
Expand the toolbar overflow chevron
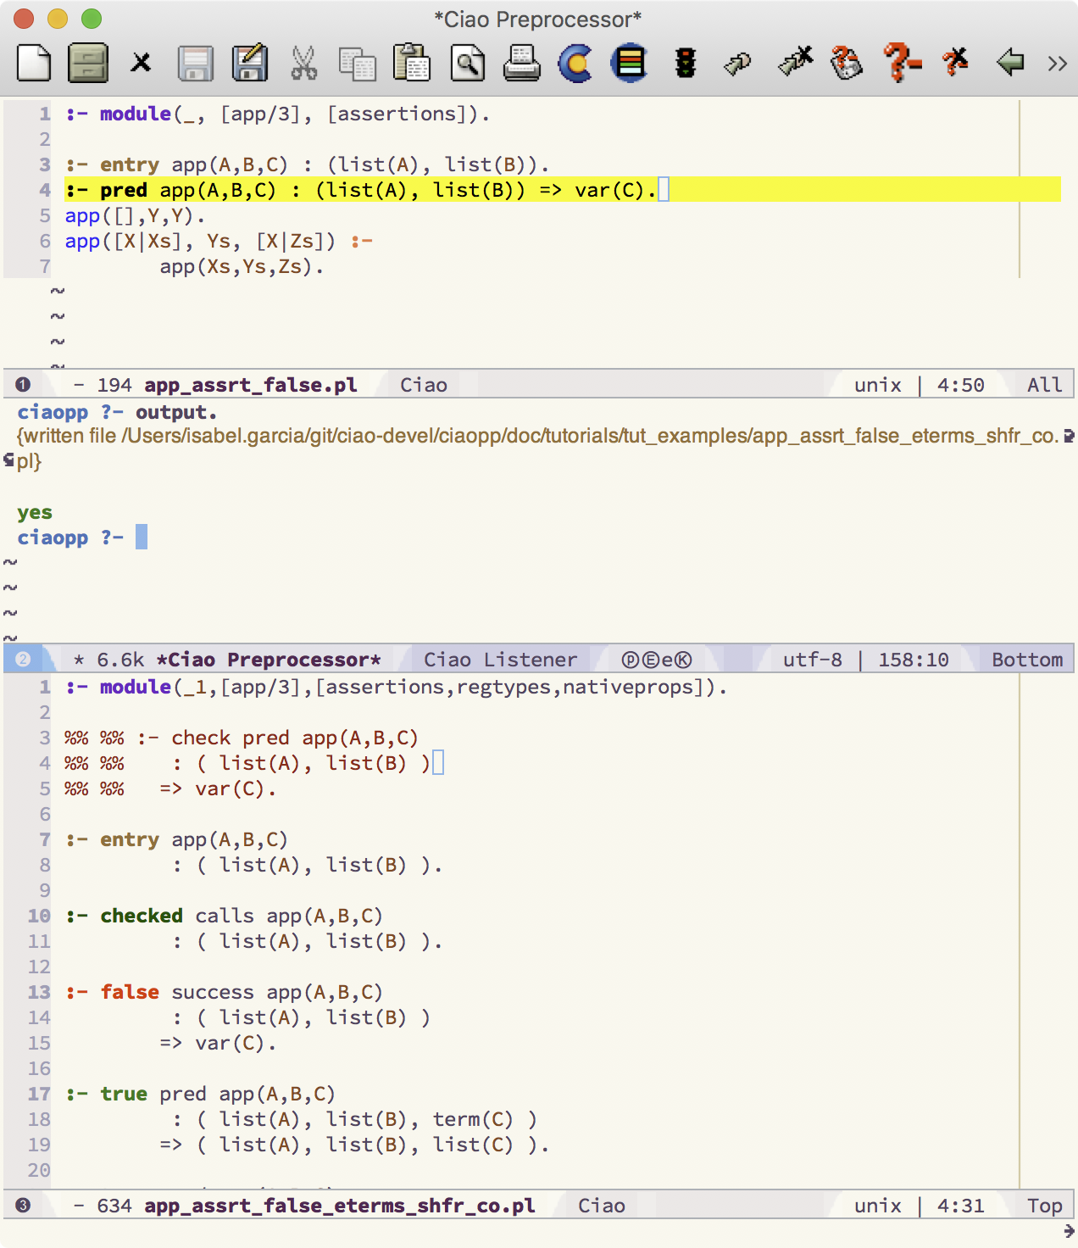(1057, 64)
